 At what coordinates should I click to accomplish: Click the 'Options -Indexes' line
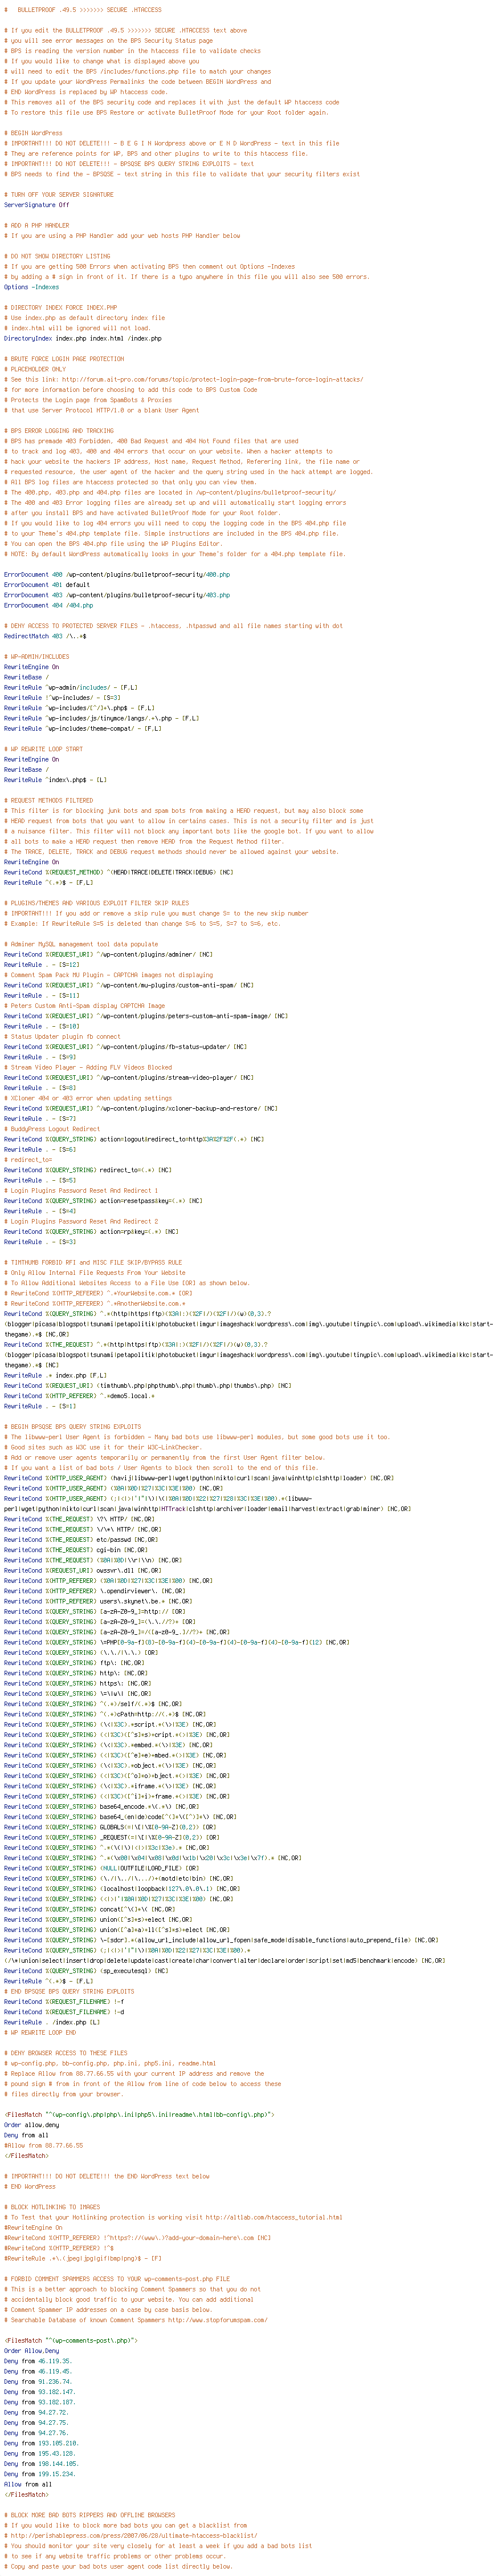[31, 287]
